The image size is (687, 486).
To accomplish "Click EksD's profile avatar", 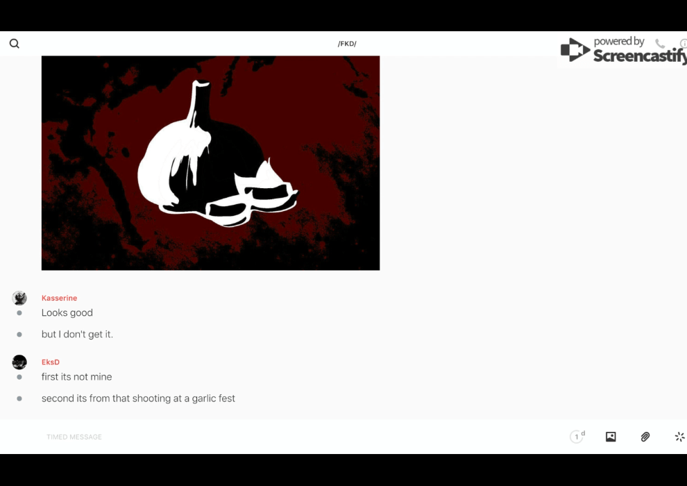I will click(19, 362).
